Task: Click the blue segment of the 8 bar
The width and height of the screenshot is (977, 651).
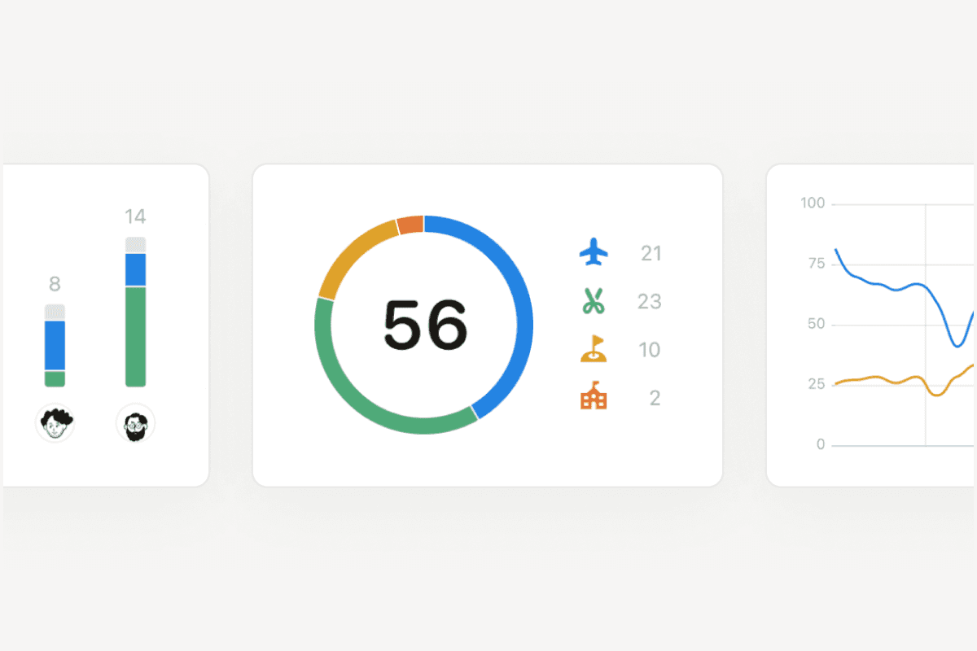Action: tap(55, 345)
